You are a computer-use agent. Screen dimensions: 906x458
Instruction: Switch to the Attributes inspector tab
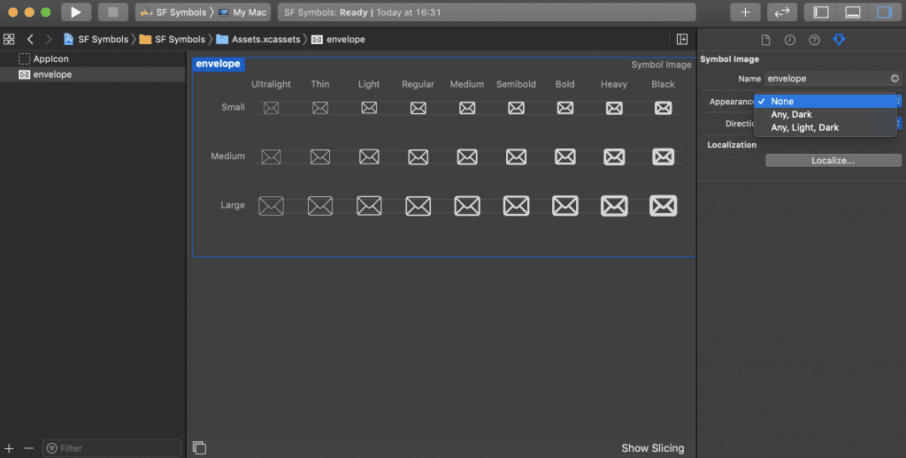(x=839, y=40)
